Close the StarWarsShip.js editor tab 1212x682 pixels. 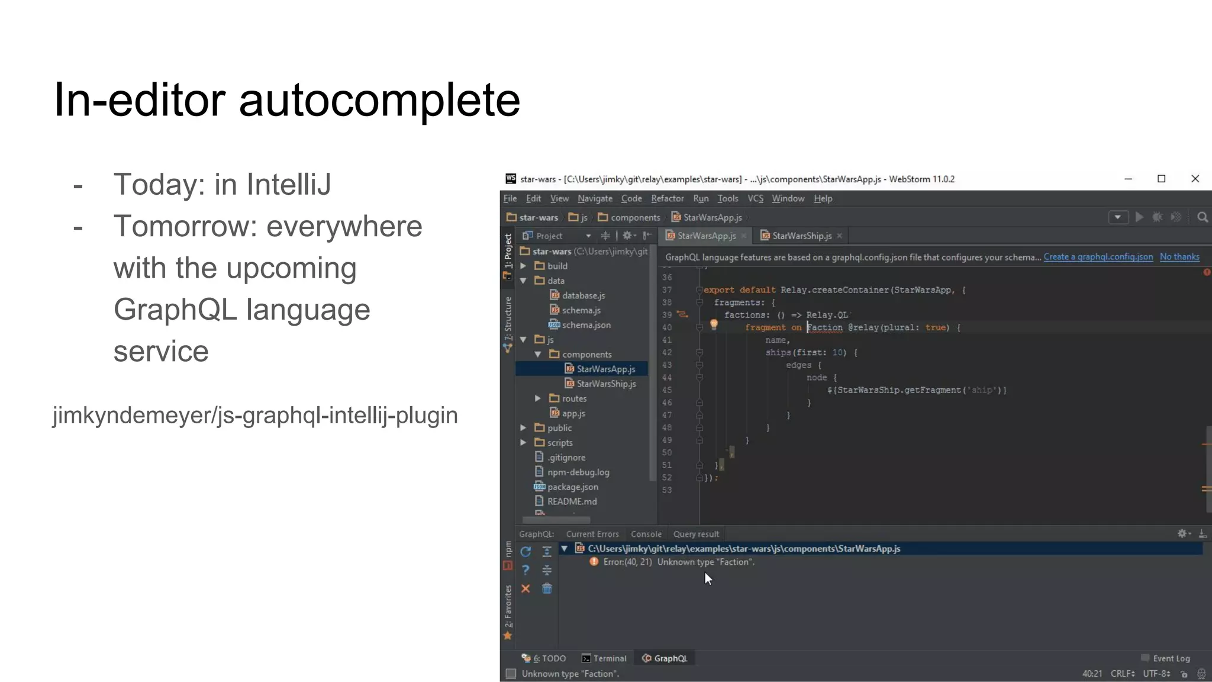839,236
